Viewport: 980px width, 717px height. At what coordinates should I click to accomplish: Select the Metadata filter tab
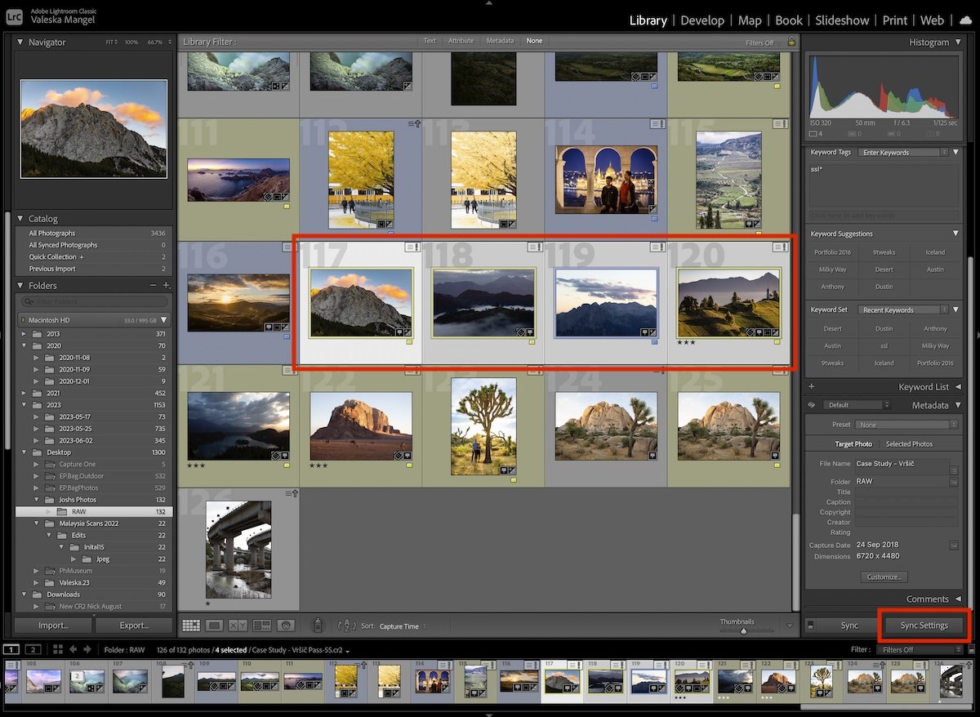coord(500,40)
